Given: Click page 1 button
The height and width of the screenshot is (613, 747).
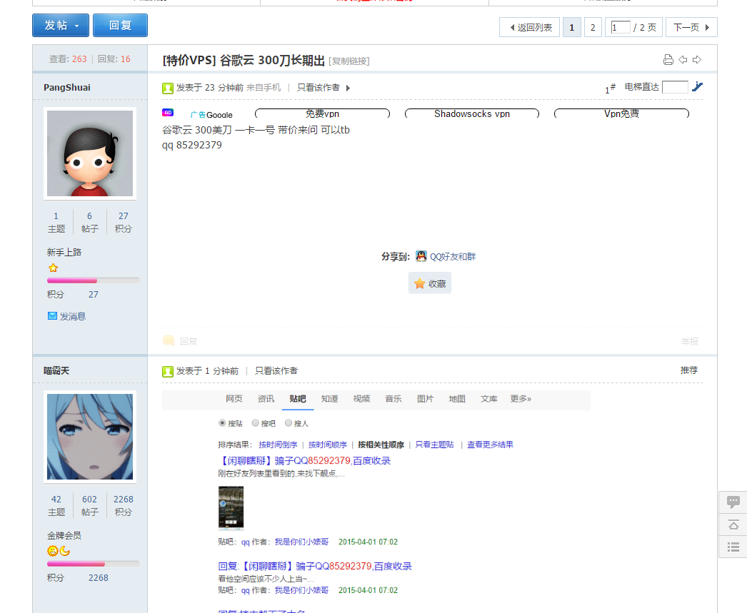Looking at the screenshot, I should pos(572,27).
